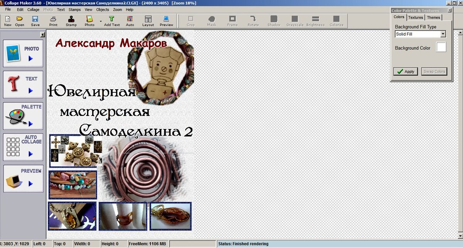Pick the Background Color swatch
463x248 pixels.
(x=441, y=47)
